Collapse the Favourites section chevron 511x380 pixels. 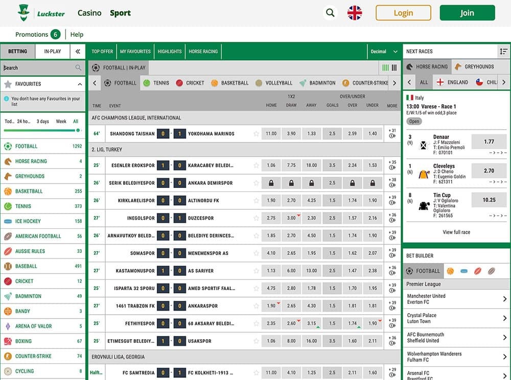tap(80, 84)
